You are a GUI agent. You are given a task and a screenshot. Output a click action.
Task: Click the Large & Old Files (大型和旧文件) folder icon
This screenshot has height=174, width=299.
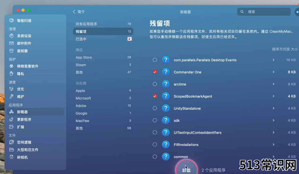pyautogui.click(x=12, y=150)
